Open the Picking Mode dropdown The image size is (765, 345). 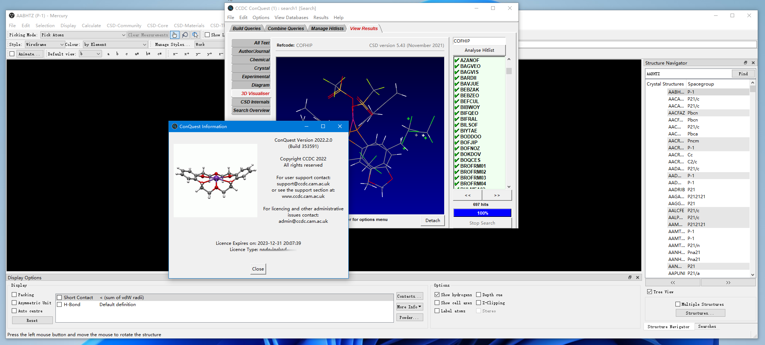click(x=83, y=35)
